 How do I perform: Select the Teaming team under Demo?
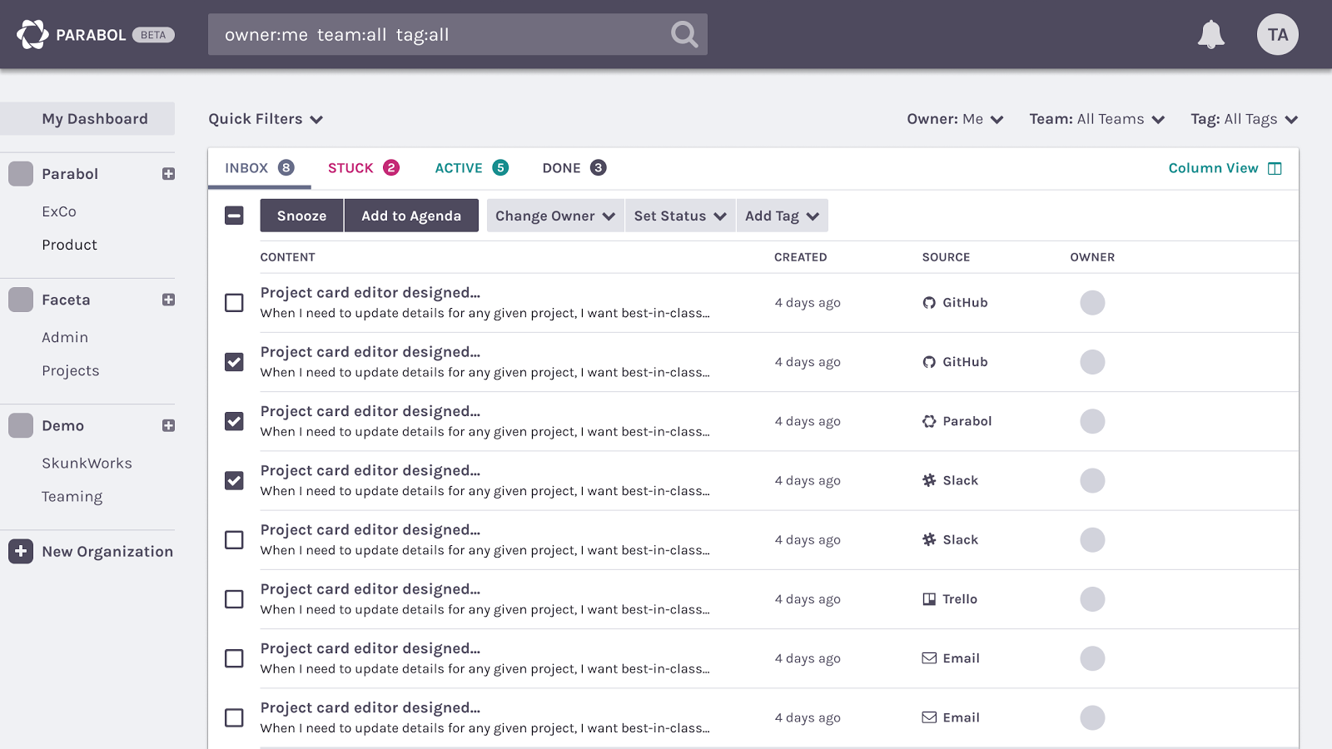pyautogui.click(x=72, y=497)
